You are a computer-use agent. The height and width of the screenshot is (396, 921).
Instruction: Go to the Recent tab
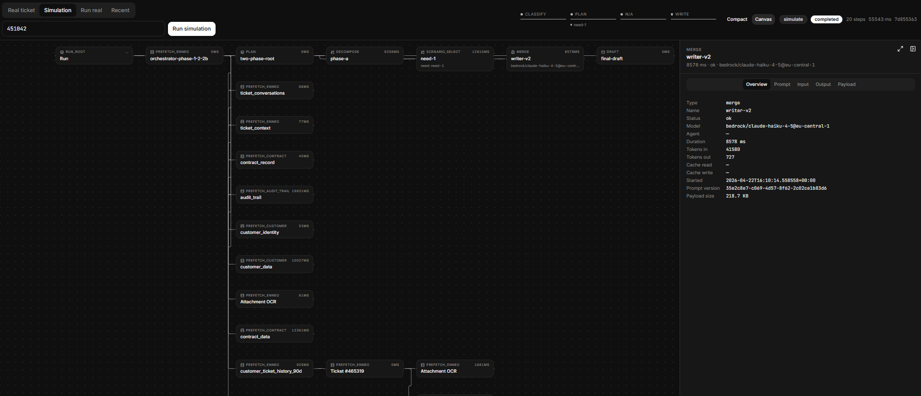(120, 10)
